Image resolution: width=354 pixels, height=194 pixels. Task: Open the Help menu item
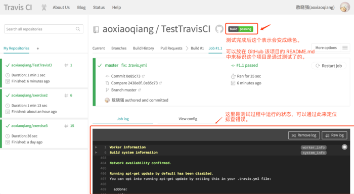point(116,8)
